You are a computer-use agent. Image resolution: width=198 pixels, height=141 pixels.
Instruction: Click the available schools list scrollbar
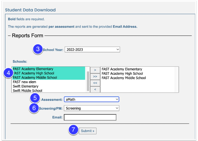coord(88,80)
